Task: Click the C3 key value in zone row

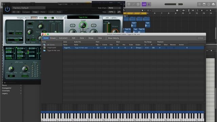Action: coord(98,48)
